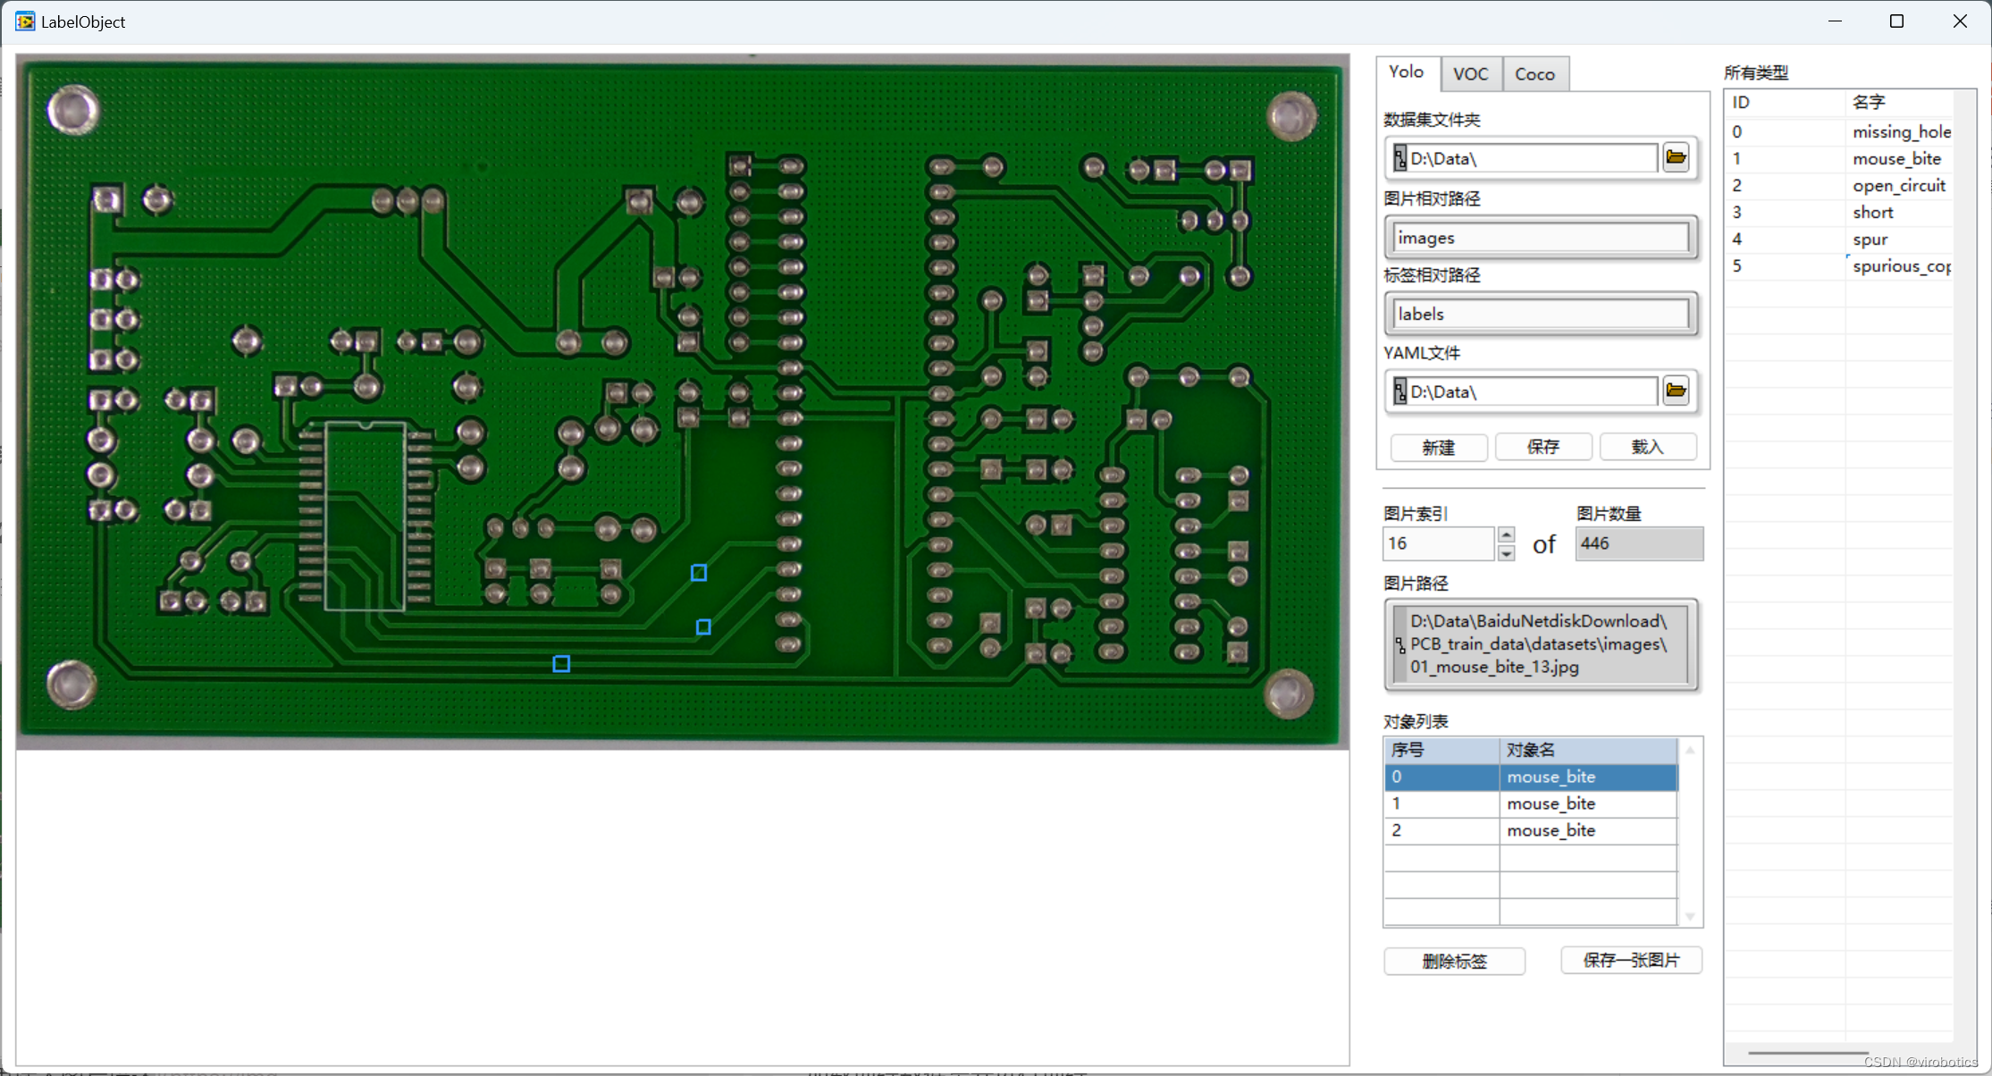
Task: Click the LabelObject app icon in title bar
Action: tap(25, 21)
